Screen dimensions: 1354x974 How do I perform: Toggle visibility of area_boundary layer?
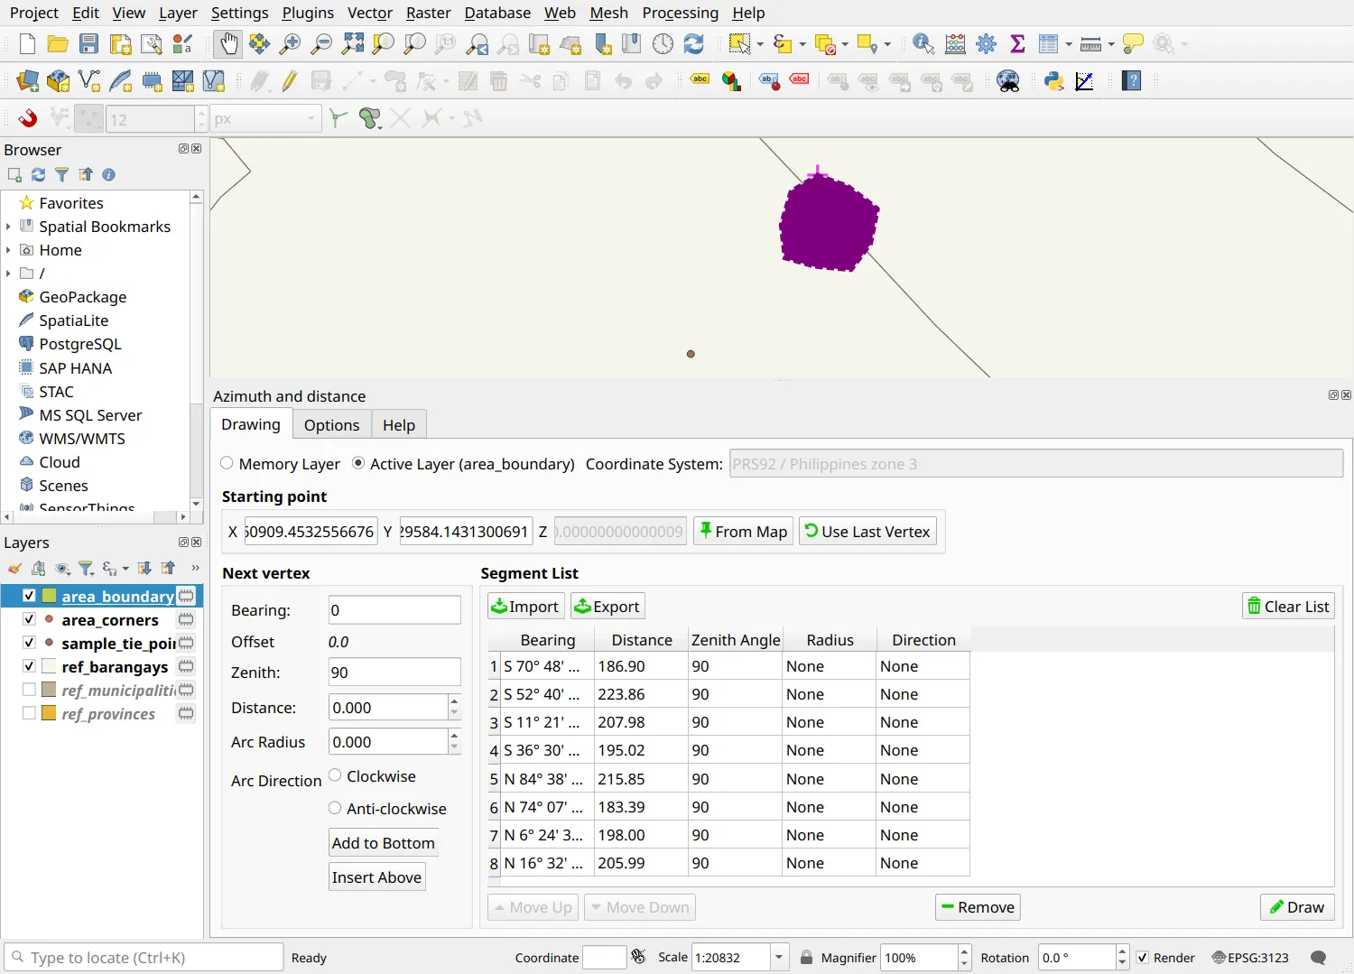point(29,596)
